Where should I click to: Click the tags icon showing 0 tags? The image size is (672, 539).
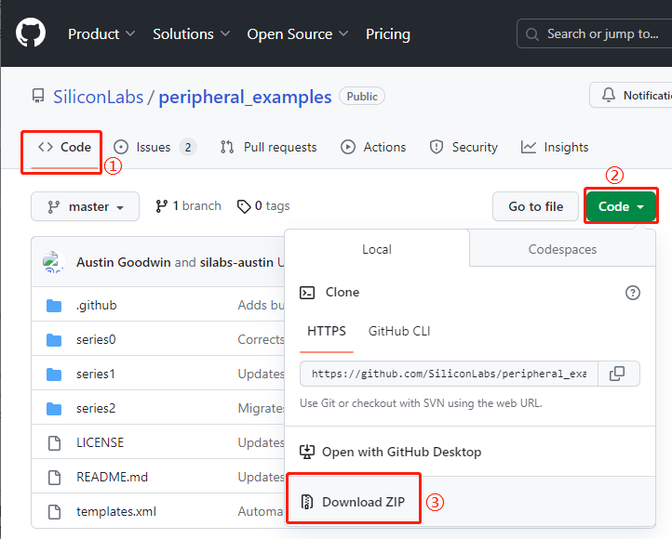244,206
